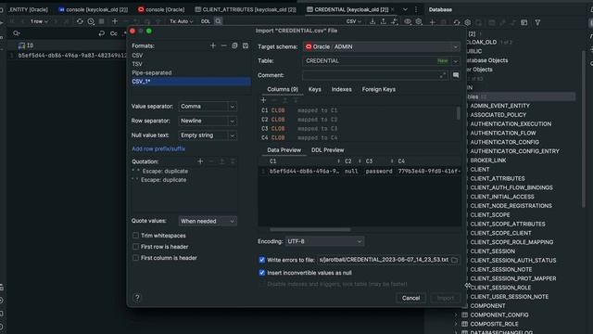Viewport: 593px width, 334px height.
Task: Uncheck Write errors to file
Action: coord(261,260)
